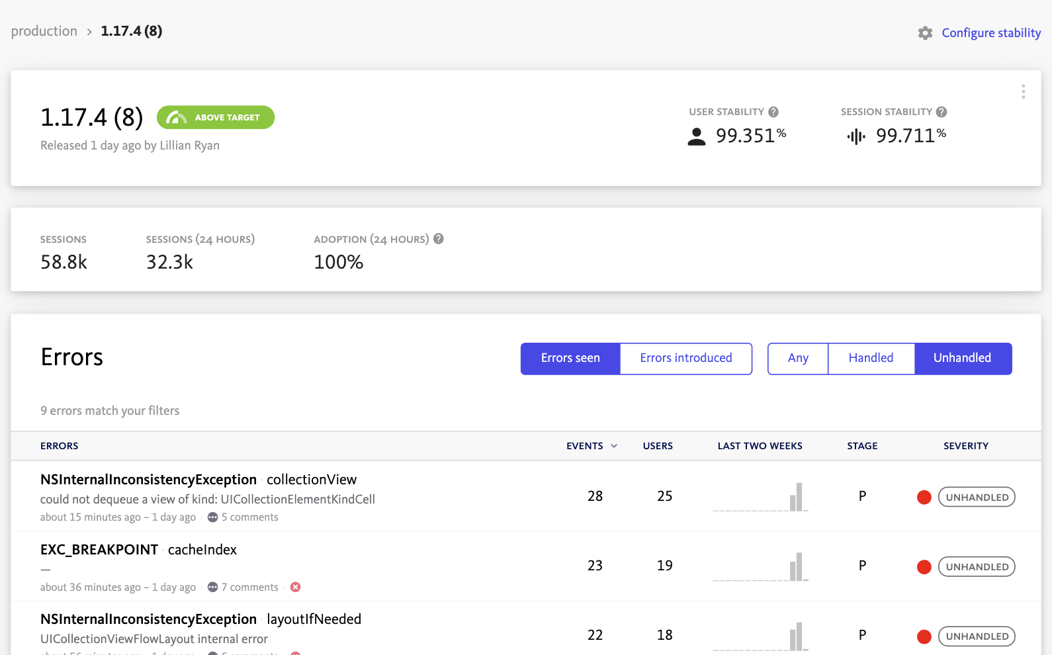Click the trend chart for layoutIfNeeded error

click(x=760, y=636)
